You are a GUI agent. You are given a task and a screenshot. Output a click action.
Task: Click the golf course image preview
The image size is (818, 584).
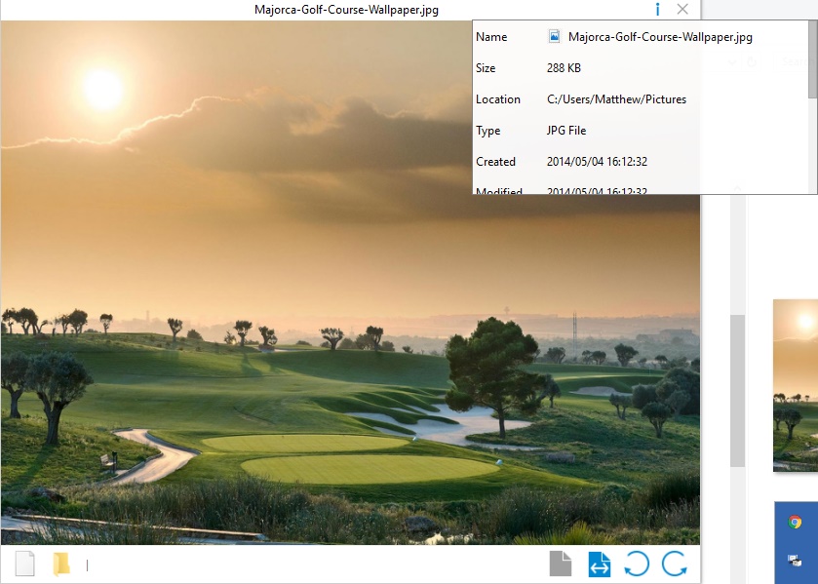pyautogui.click(x=350, y=283)
